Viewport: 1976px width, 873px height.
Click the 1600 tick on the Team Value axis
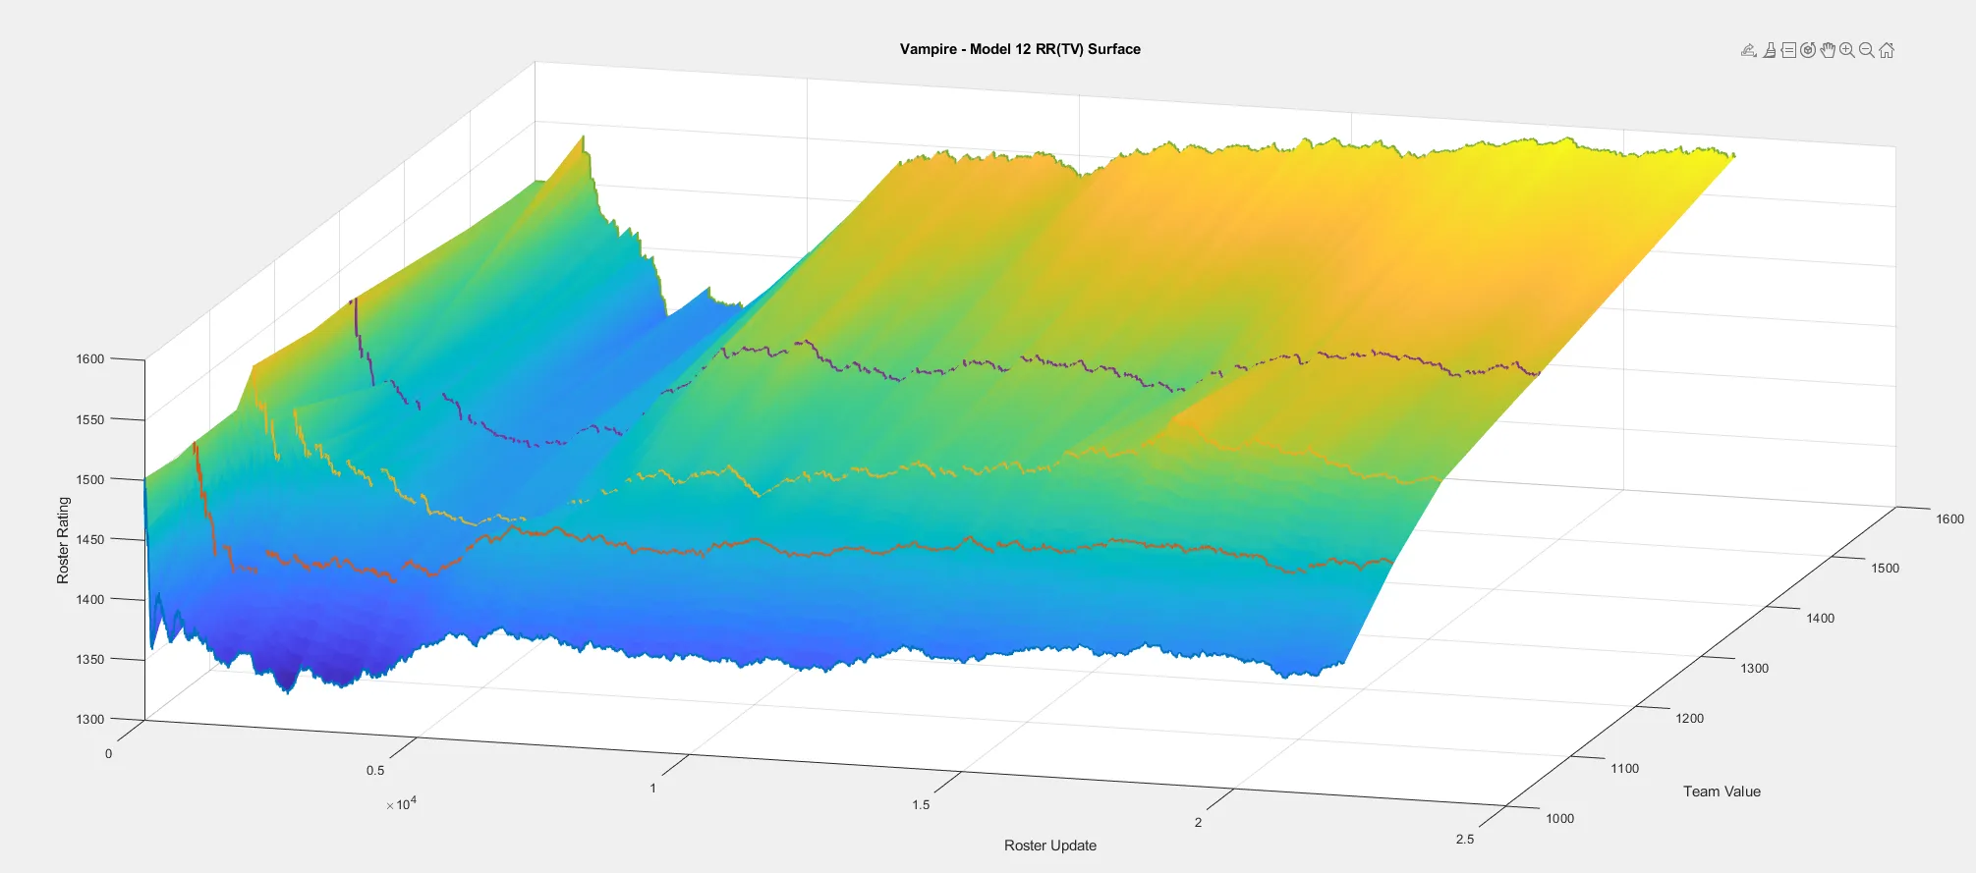(x=1949, y=518)
